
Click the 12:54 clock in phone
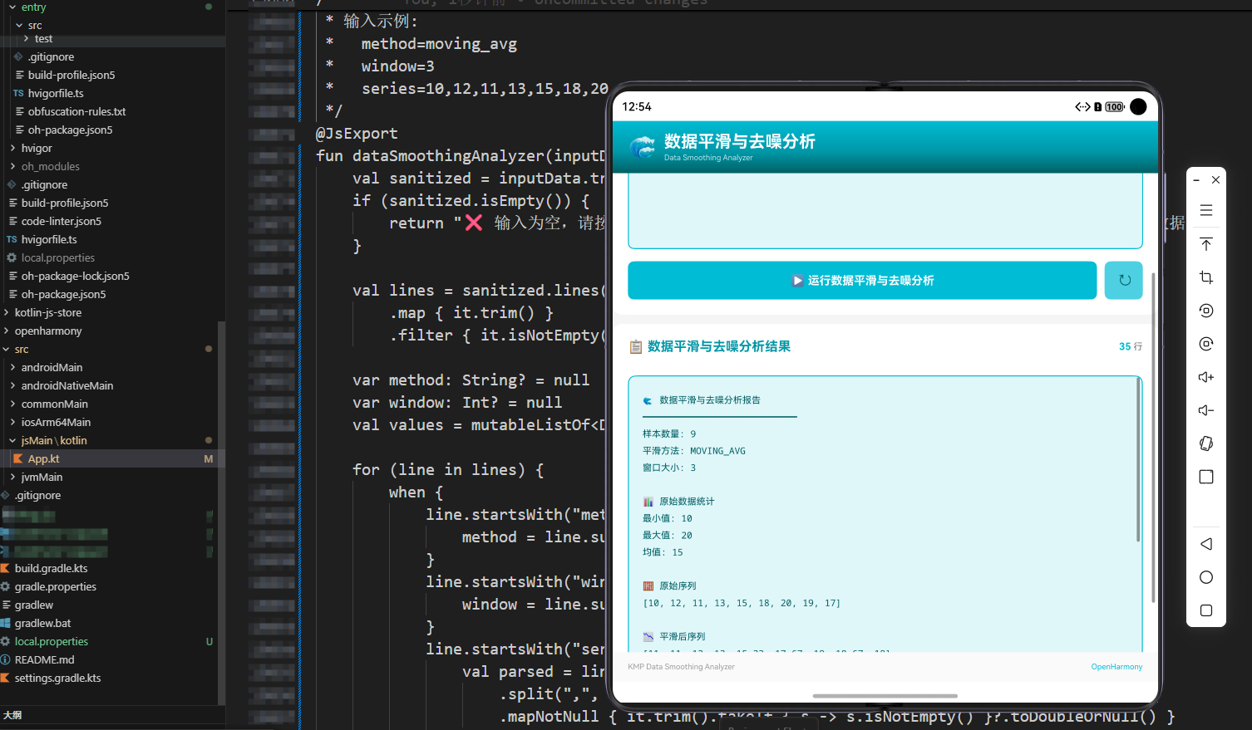tap(637, 106)
